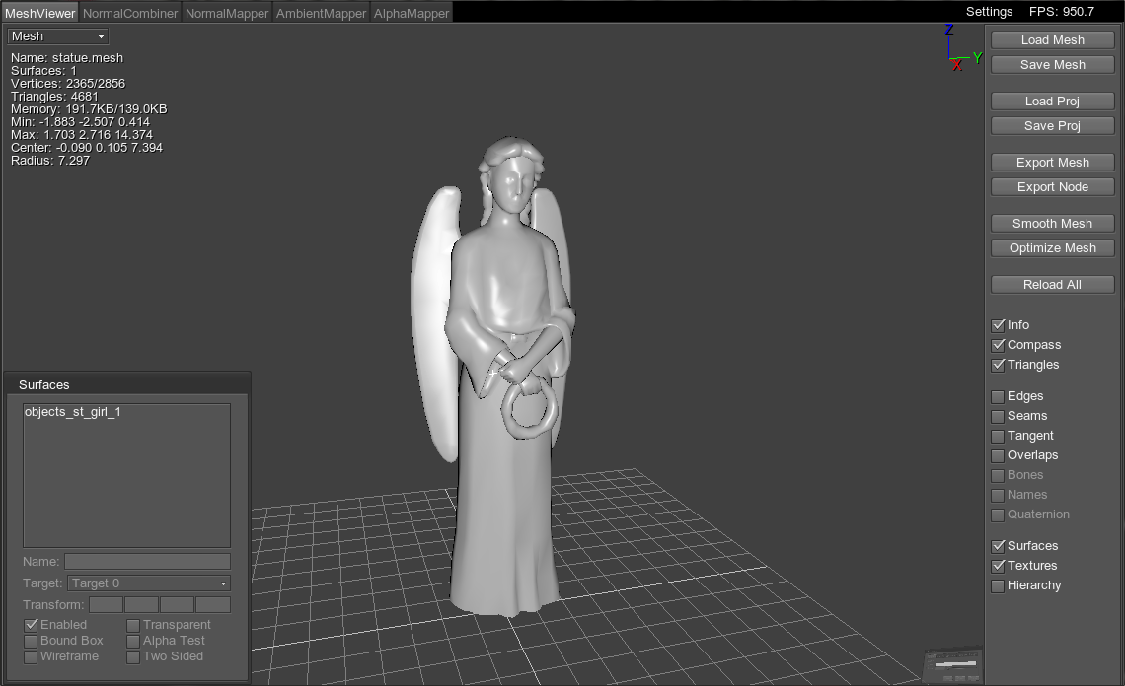The image size is (1125, 686).
Task: Expand the Target 0 dropdown
Action: [x=149, y=583]
